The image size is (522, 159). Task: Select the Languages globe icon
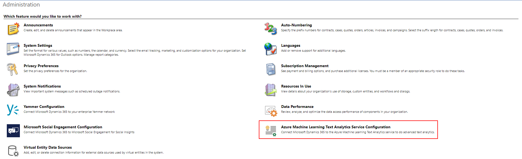point(271,49)
